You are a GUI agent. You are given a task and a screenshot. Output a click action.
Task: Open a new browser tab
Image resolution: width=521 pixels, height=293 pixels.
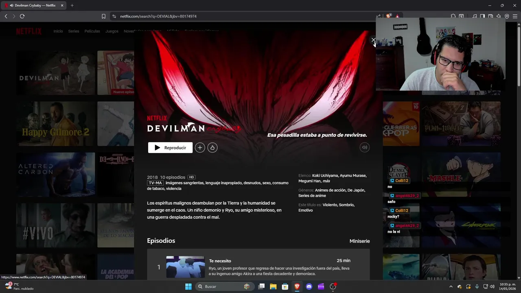[x=72, y=5]
